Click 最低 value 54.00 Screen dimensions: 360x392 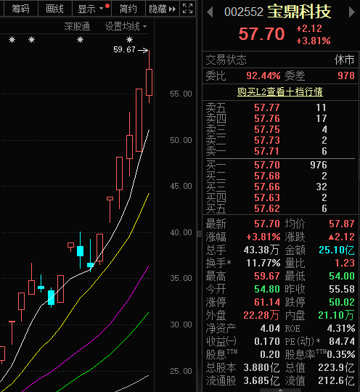pos(342,276)
